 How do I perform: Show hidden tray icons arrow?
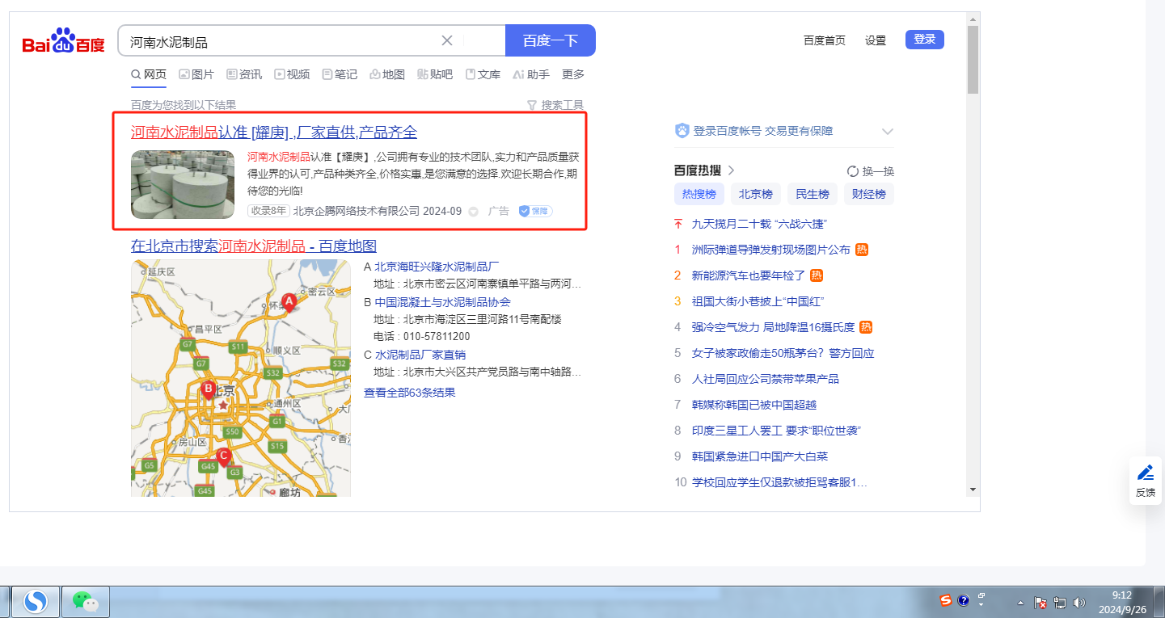pyautogui.click(x=1019, y=603)
